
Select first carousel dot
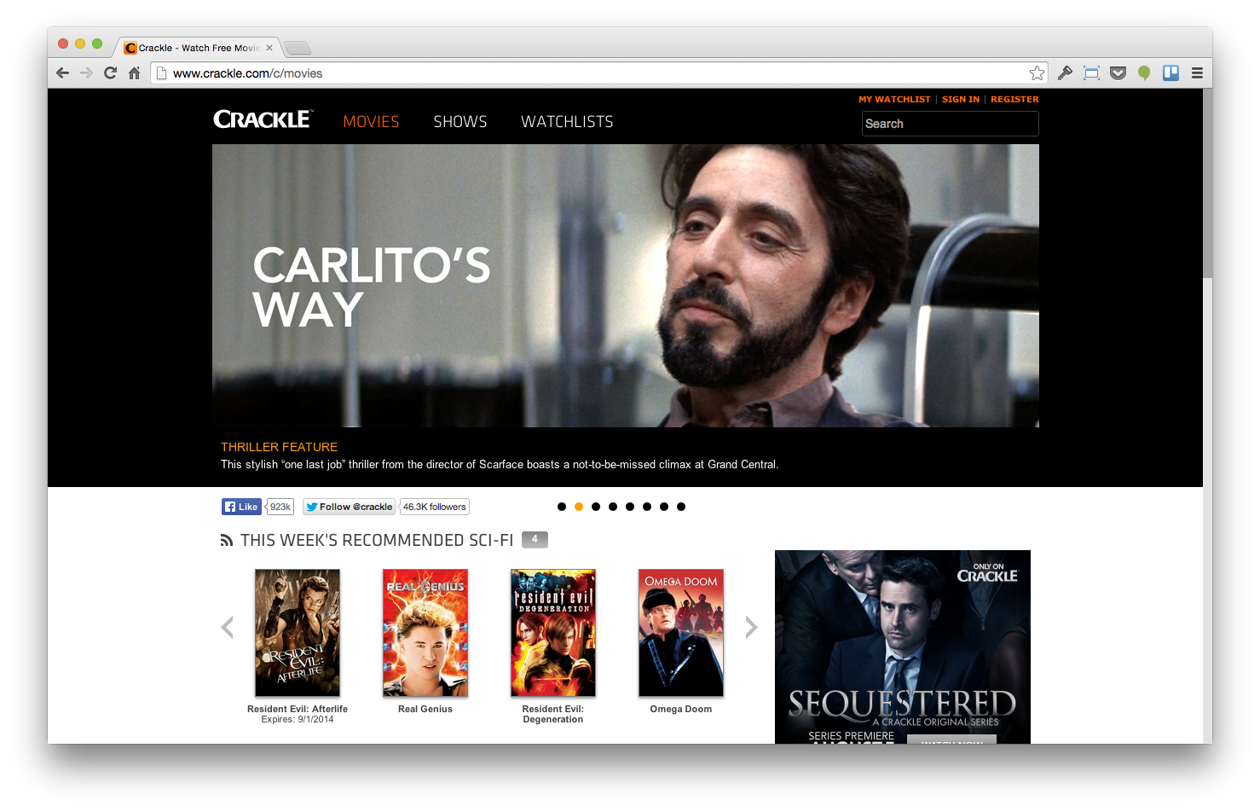(562, 507)
